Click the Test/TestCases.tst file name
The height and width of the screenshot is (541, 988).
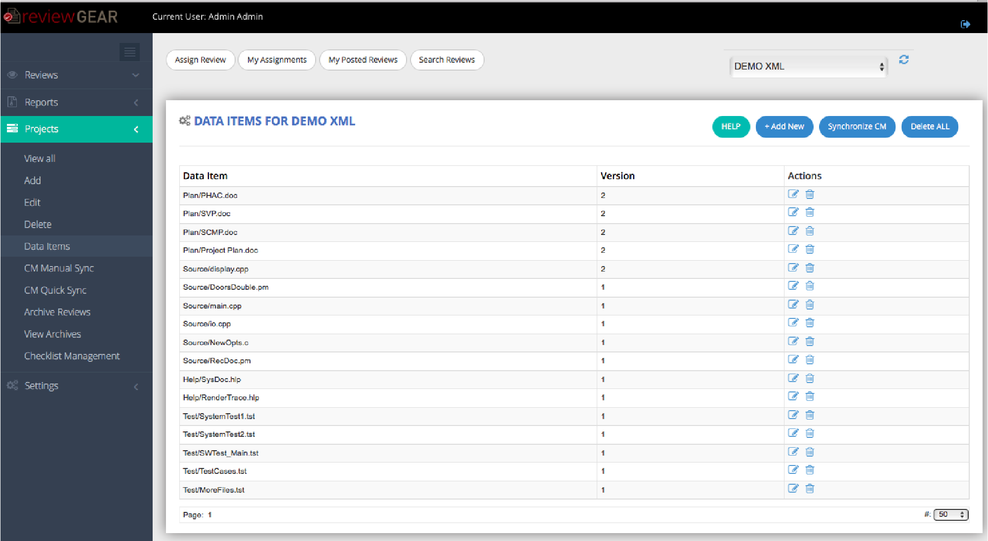[214, 471]
